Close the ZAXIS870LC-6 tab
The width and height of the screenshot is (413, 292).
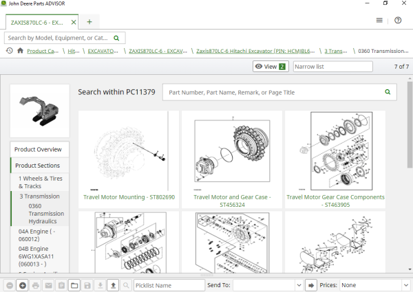coord(74,23)
